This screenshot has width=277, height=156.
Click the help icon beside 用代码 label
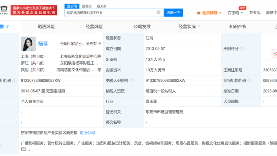pos(15,81)
